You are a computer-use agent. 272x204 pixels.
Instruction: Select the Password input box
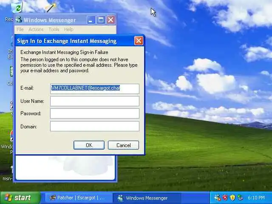pyautogui.click(x=95, y=113)
